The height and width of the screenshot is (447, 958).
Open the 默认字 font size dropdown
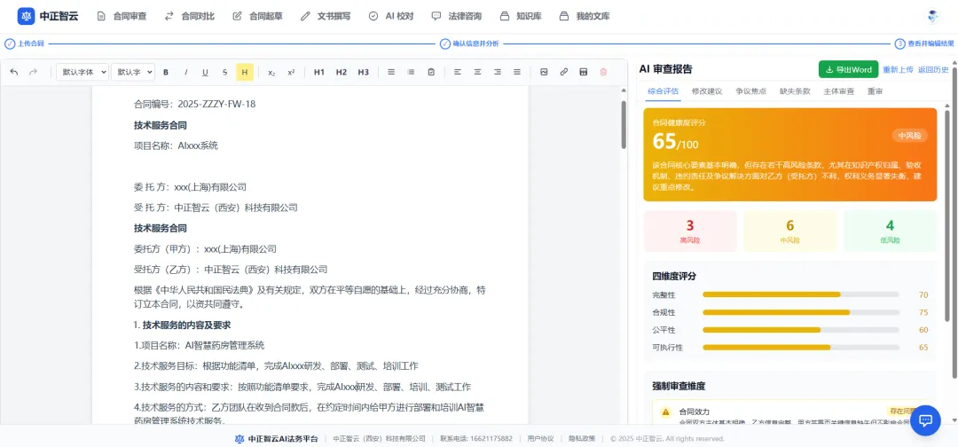[132, 72]
